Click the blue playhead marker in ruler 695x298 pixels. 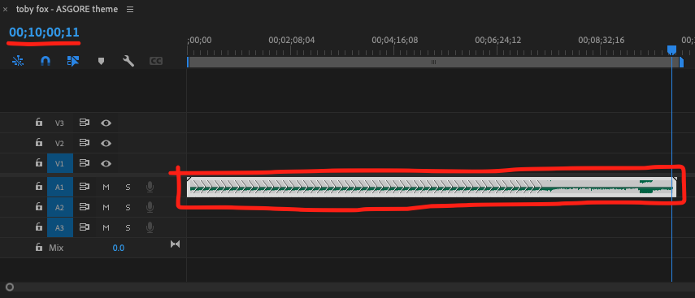point(672,50)
